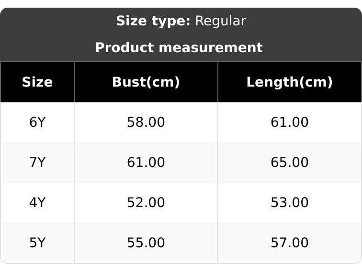The image size is (362, 264).
Task: Click the 53.00 length value
Action: [289, 203]
